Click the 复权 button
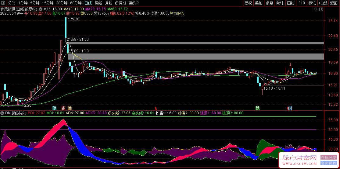 tap(248, 3)
